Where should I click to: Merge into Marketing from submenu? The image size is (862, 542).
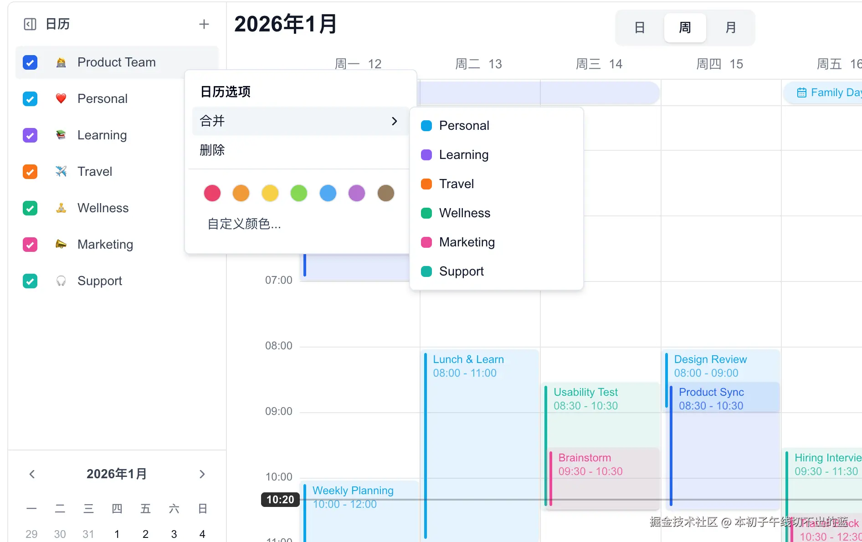point(497,242)
